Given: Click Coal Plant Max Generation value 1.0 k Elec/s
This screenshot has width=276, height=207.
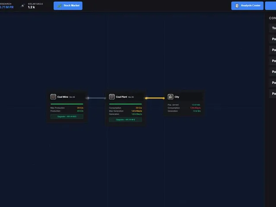Looking at the screenshot, I should (137, 111).
